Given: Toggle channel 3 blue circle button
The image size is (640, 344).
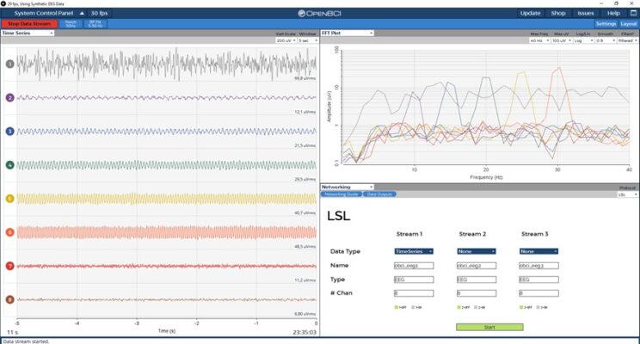Looking at the screenshot, I should [x=9, y=131].
